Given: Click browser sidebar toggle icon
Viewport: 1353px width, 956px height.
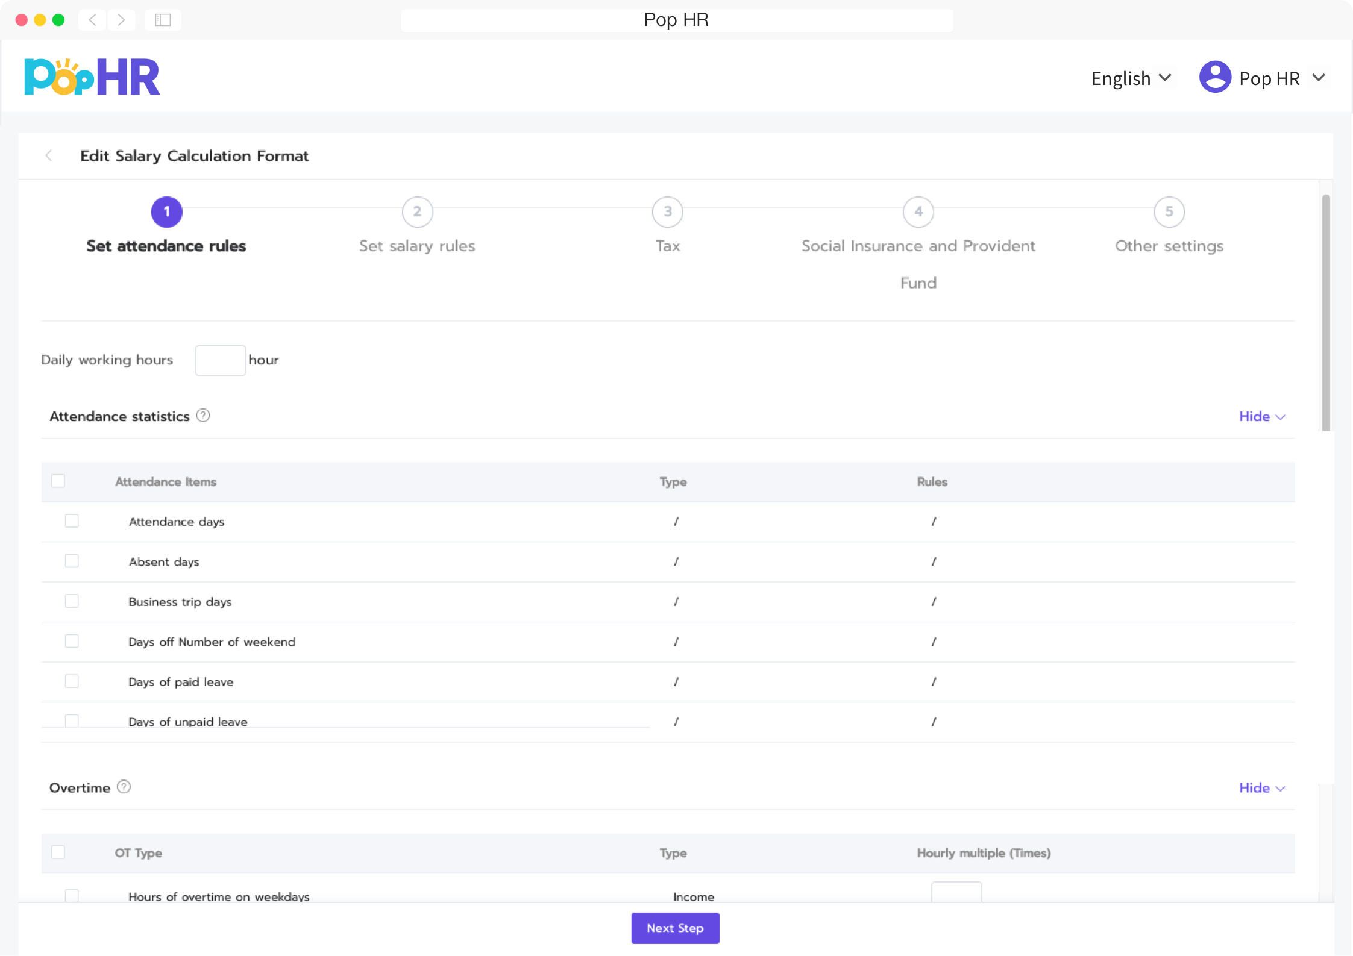Looking at the screenshot, I should point(163,20).
